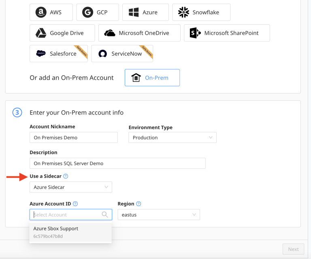The height and width of the screenshot is (259, 311).
Task: Select the Snowflake account tile
Action: tap(201, 12)
